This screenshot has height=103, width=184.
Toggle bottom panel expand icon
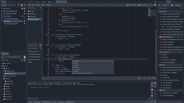(x=155, y=102)
